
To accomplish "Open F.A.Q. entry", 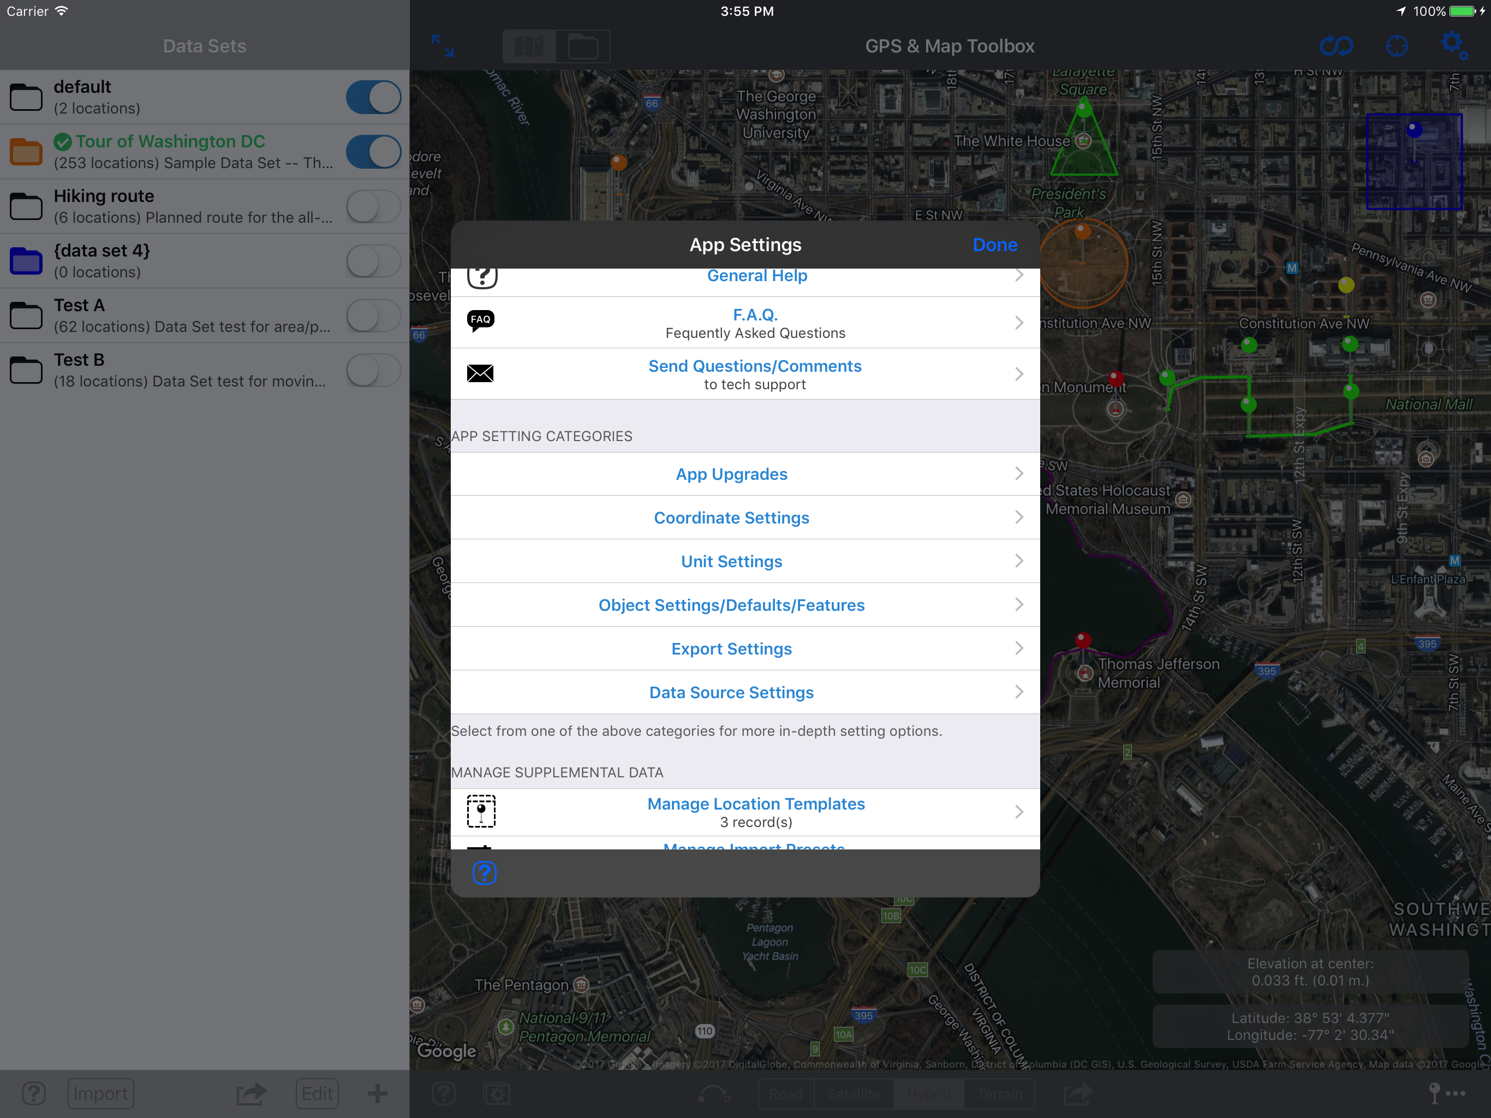I will [x=745, y=323].
